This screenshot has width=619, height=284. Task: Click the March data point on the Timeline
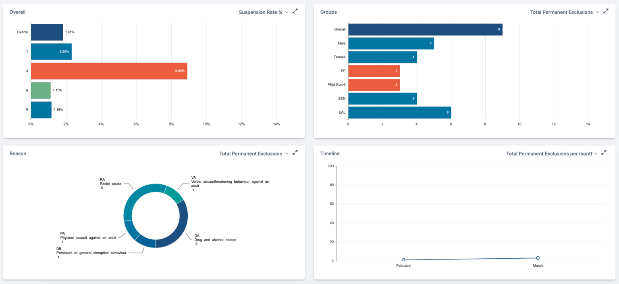coord(538,257)
